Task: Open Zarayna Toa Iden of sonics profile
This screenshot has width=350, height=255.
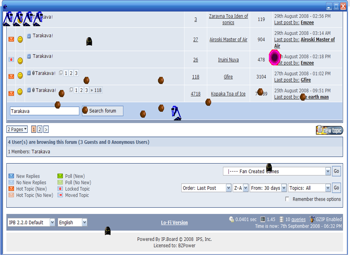Action: (x=228, y=19)
